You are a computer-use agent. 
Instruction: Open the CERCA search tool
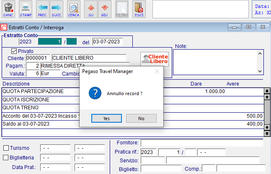[74, 9]
